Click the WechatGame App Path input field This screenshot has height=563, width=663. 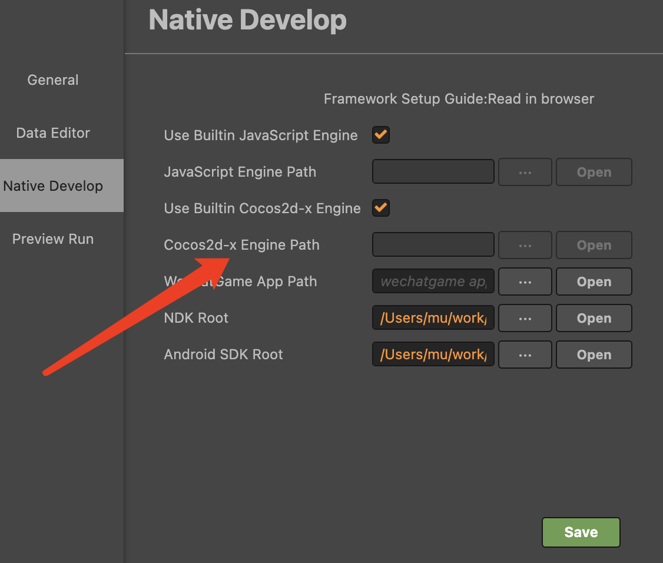pyautogui.click(x=433, y=282)
